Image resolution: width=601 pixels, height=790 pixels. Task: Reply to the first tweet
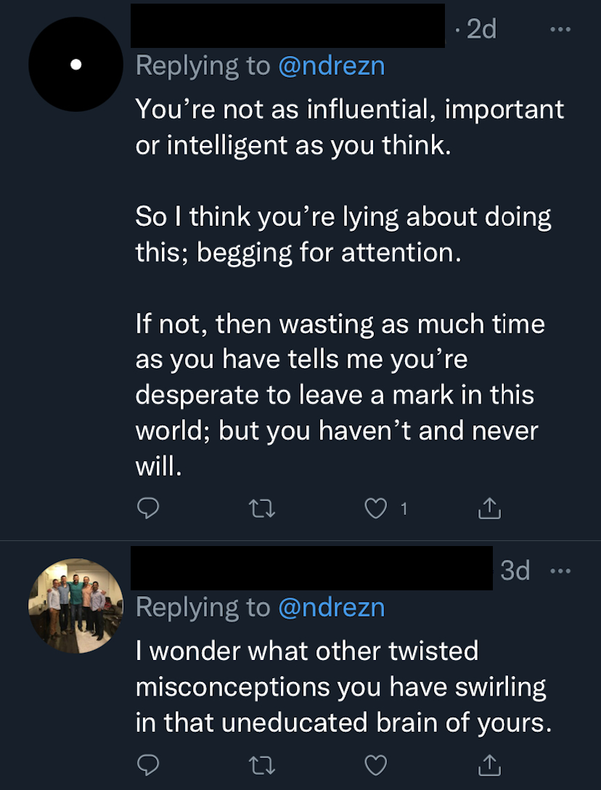[148, 508]
